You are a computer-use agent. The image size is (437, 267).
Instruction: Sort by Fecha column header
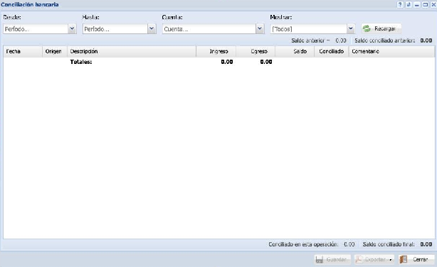click(x=23, y=51)
